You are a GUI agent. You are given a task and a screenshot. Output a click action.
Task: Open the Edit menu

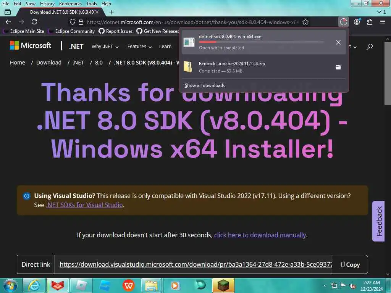point(17,4)
